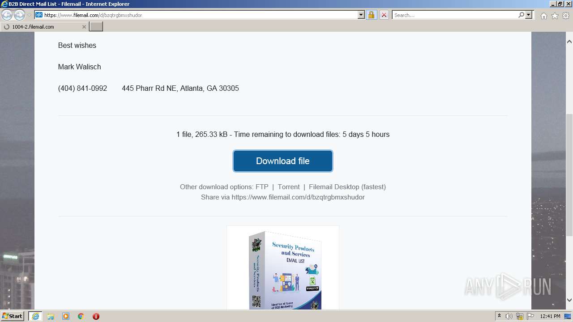Open the red Opera-style taskbar icon
Screen dimensions: 573x322
click(96, 316)
